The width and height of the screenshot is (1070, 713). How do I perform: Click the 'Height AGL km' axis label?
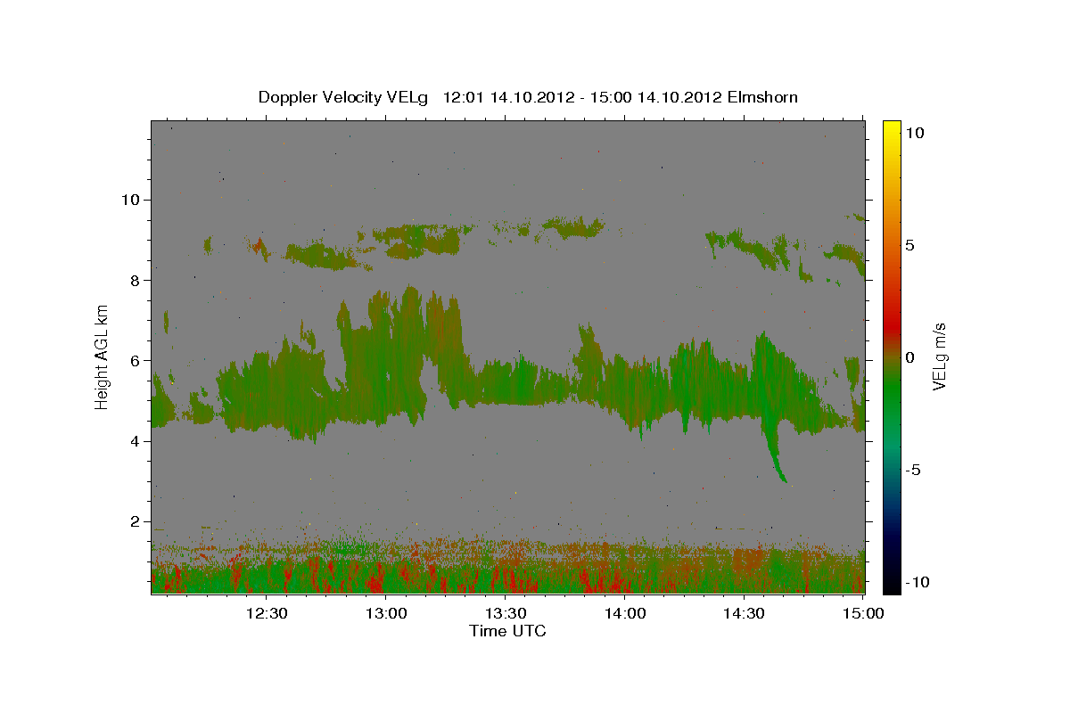[103, 356]
